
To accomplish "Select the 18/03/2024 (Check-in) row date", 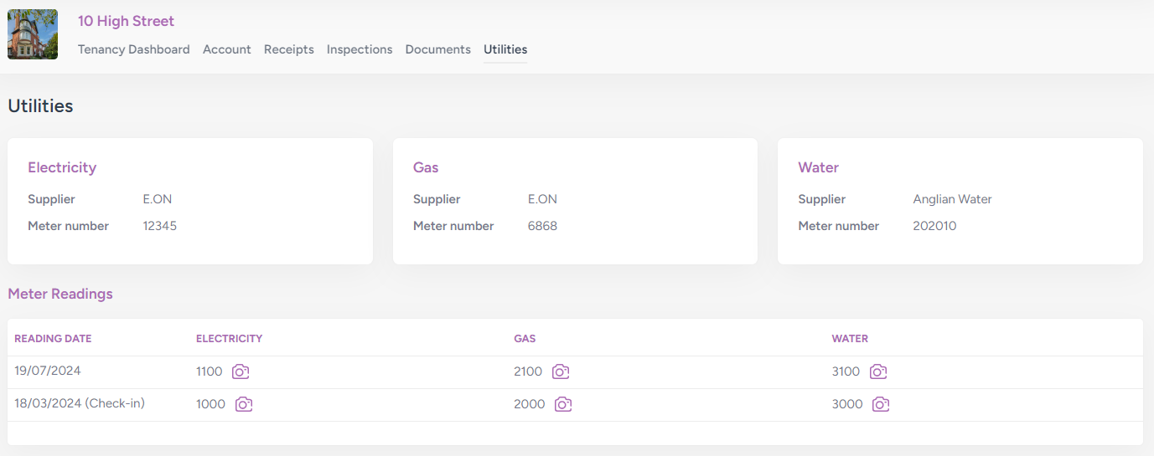I will [x=80, y=403].
